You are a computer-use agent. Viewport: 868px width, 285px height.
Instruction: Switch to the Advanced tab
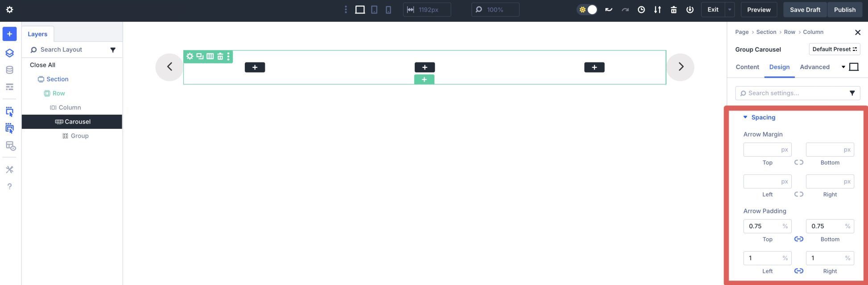814,67
